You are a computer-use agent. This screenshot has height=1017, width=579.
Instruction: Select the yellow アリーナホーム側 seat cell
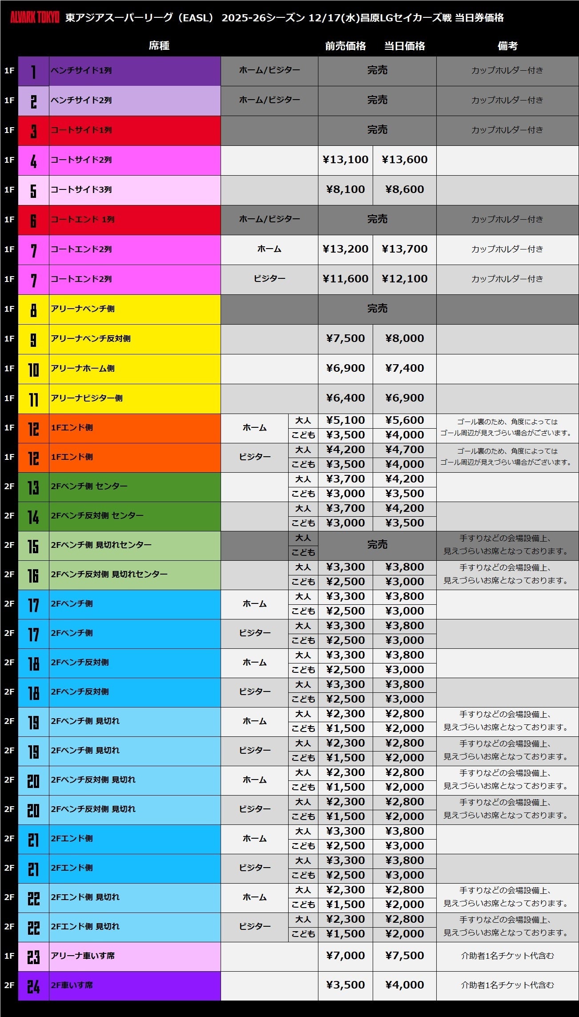tap(134, 369)
